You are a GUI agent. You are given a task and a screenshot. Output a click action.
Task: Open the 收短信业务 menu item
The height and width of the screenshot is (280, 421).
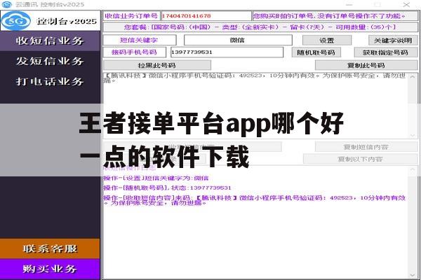tap(50, 41)
